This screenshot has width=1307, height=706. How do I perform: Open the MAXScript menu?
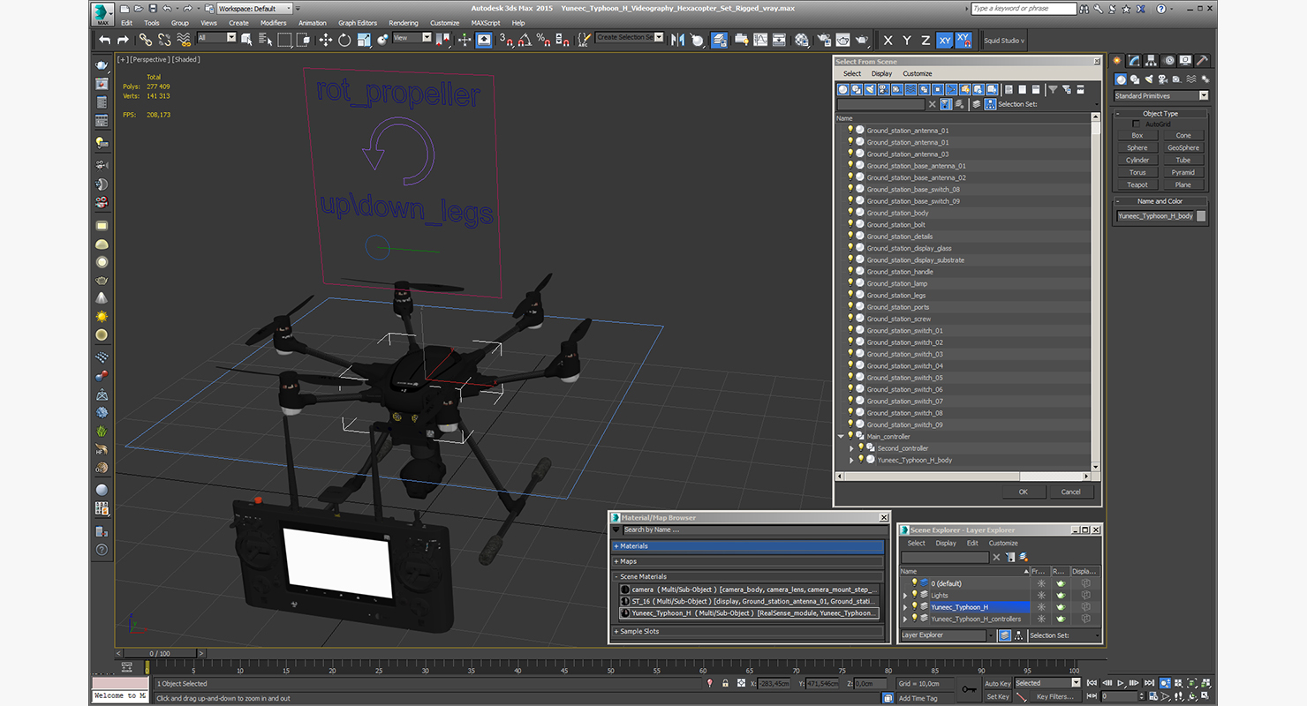pos(486,23)
